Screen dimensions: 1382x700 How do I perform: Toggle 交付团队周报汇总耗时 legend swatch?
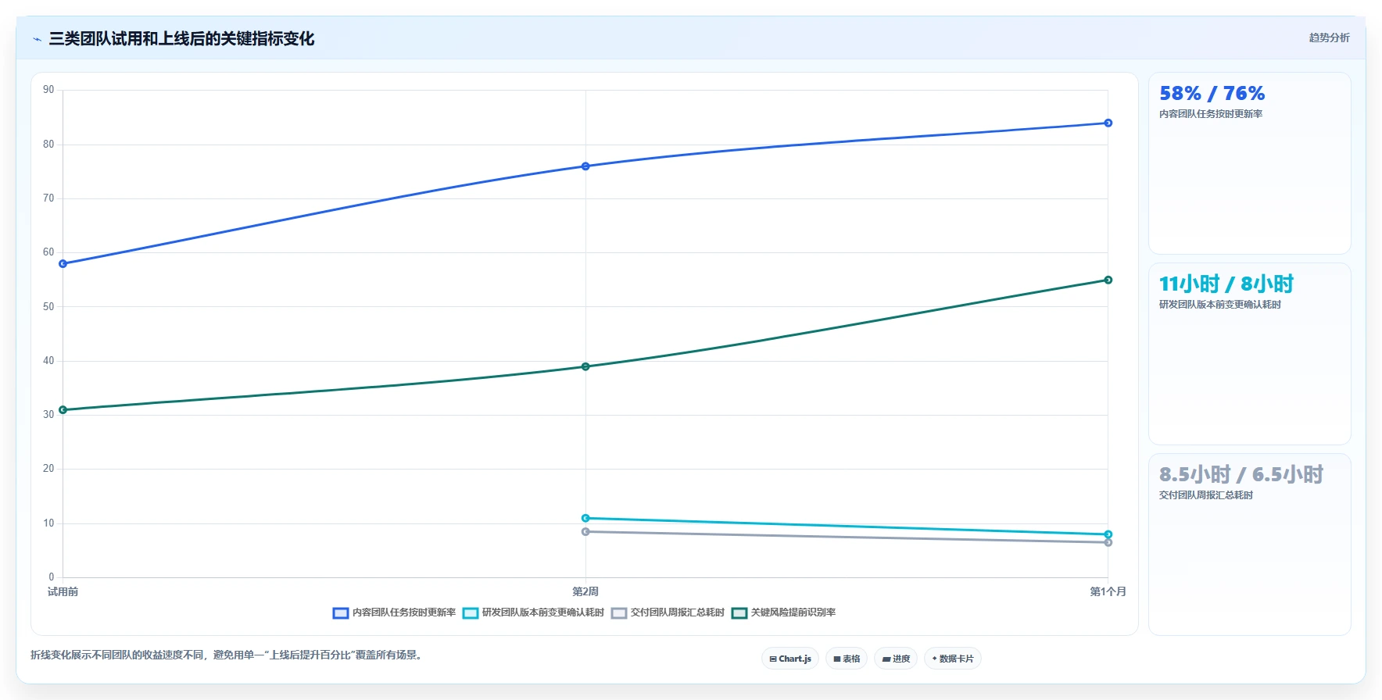(619, 613)
